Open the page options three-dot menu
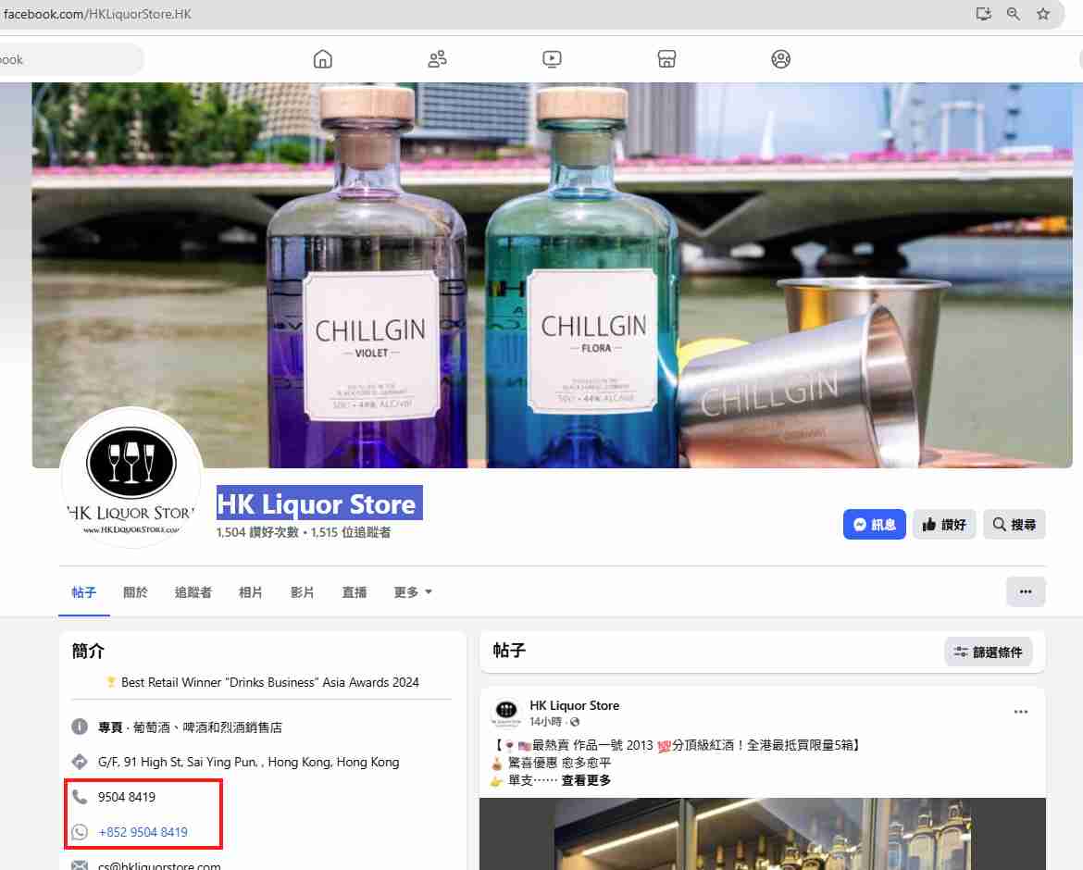Image resolution: width=1083 pixels, height=870 pixels. click(x=1026, y=591)
